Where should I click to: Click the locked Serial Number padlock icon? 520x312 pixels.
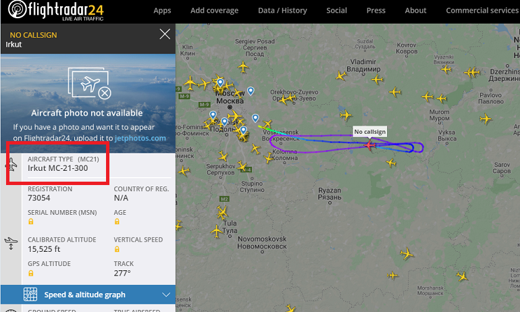click(x=31, y=222)
